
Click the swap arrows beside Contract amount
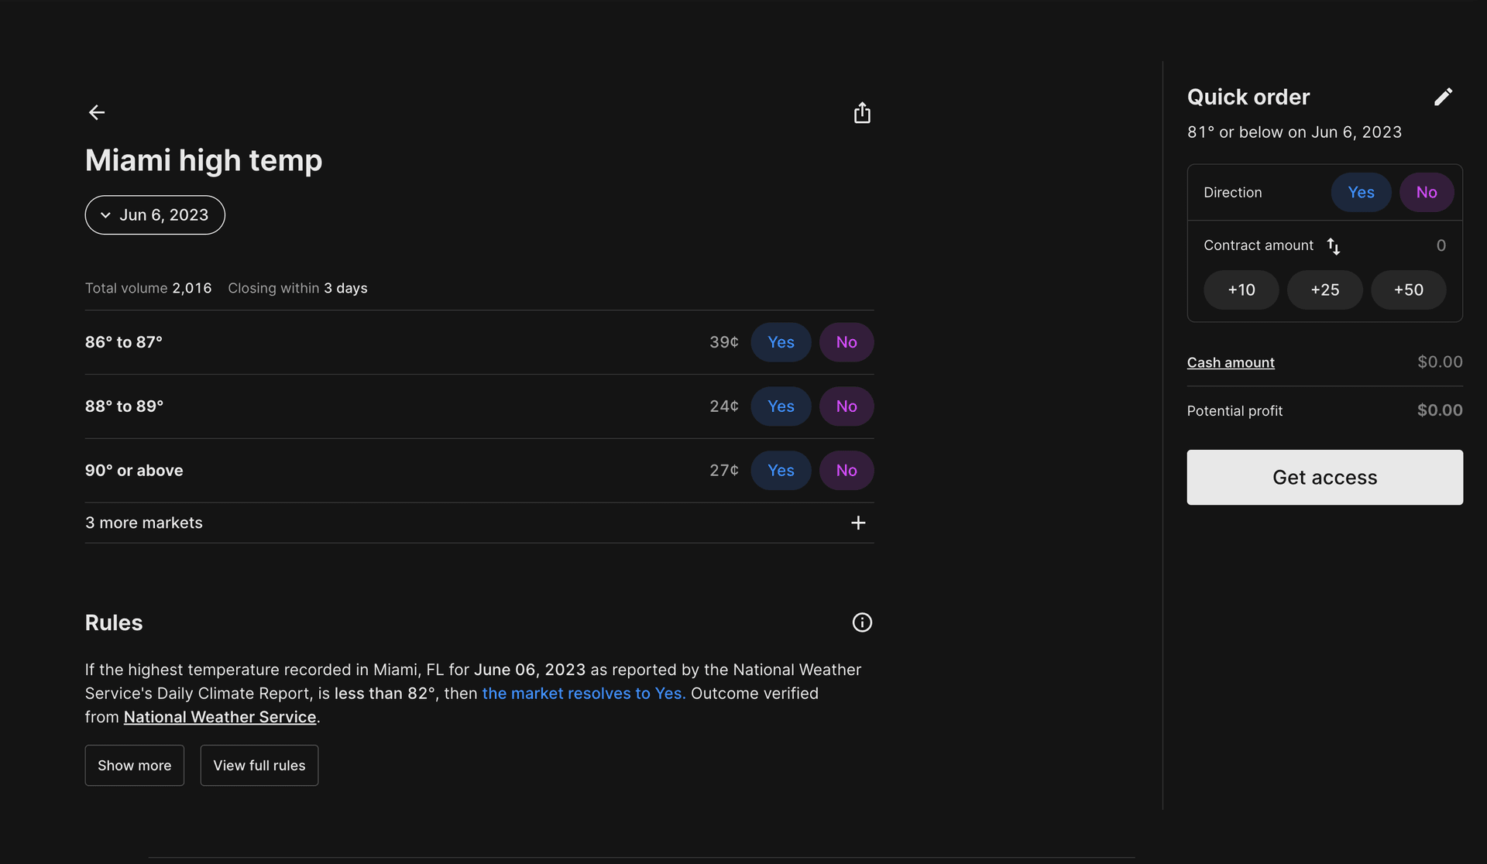coord(1334,246)
